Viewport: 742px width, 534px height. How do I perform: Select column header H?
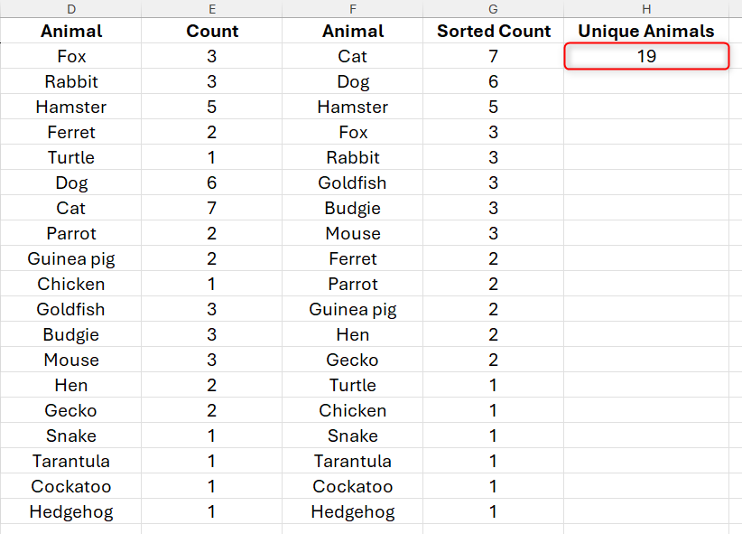pos(646,9)
